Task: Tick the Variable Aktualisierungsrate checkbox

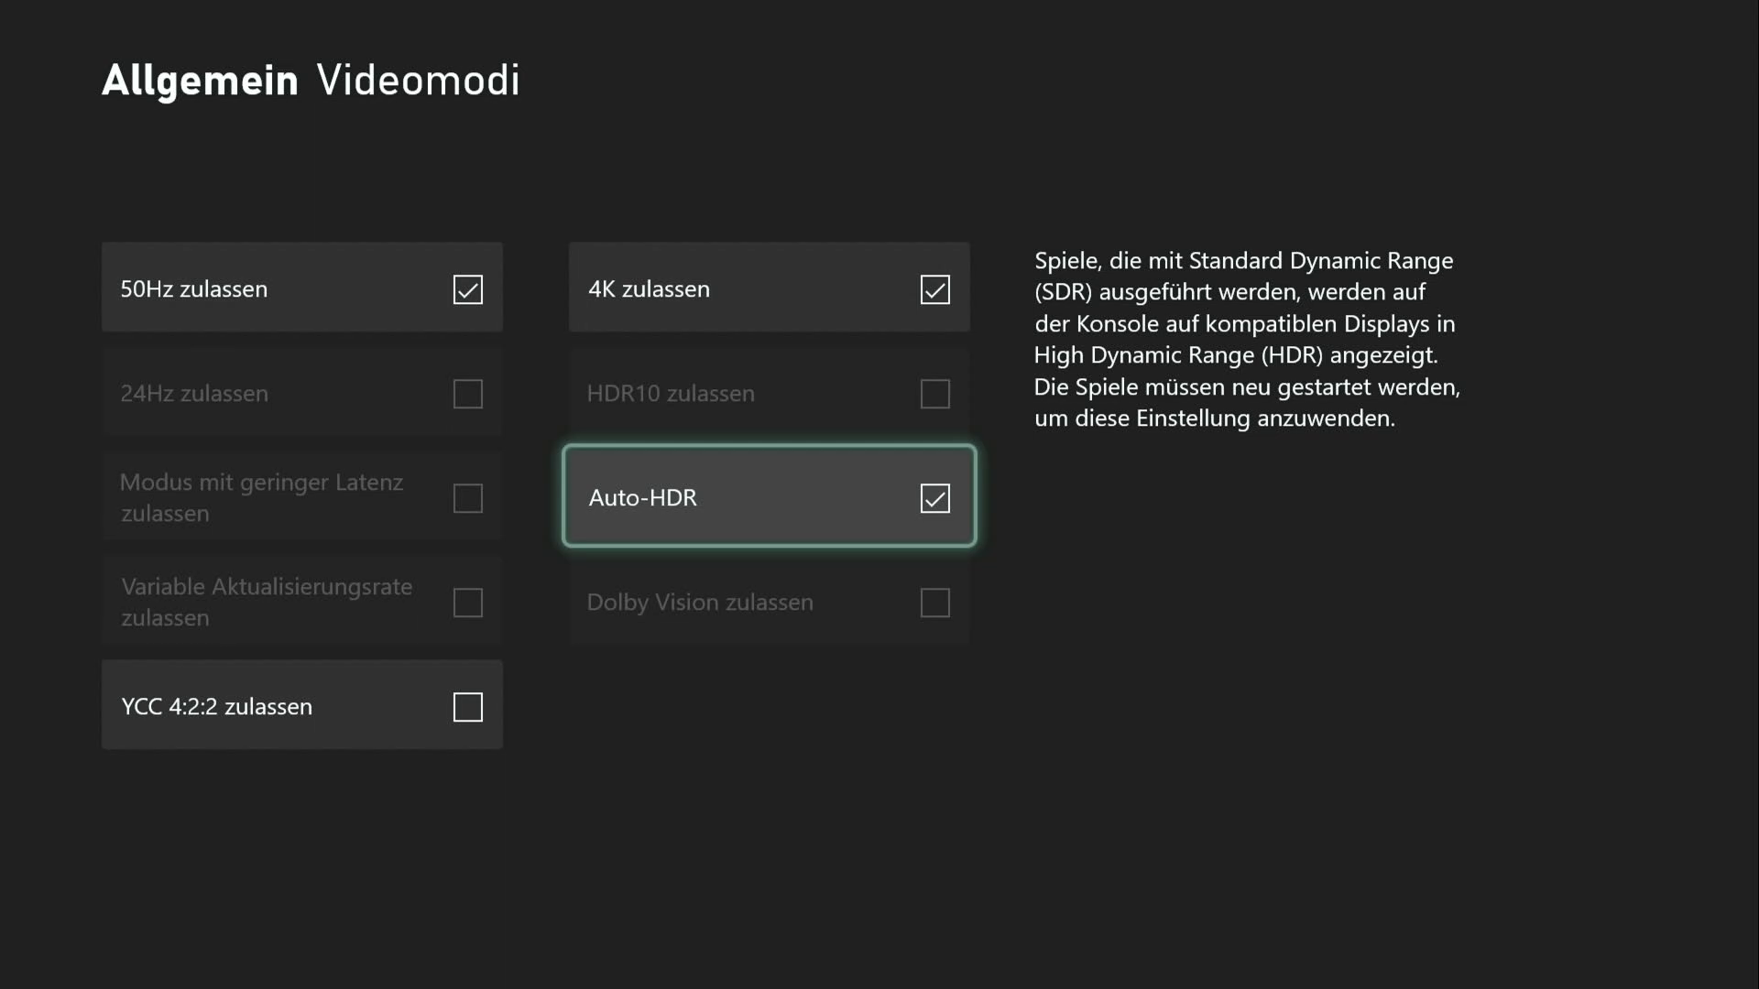Action: pos(467,603)
